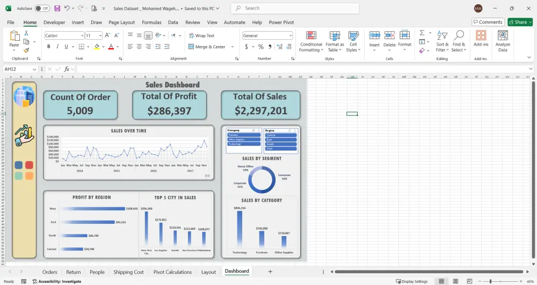
Task: Click the Share button
Action: pyautogui.click(x=520, y=22)
